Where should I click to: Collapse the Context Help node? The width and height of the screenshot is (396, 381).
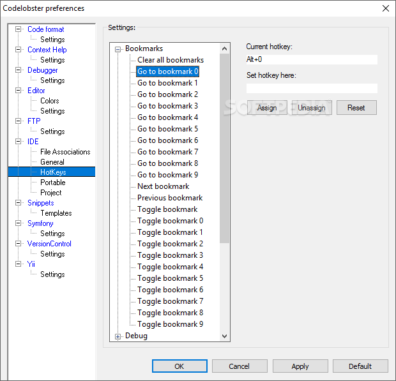click(18, 49)
